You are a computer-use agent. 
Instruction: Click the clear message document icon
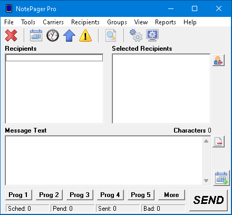pos(218,142)
